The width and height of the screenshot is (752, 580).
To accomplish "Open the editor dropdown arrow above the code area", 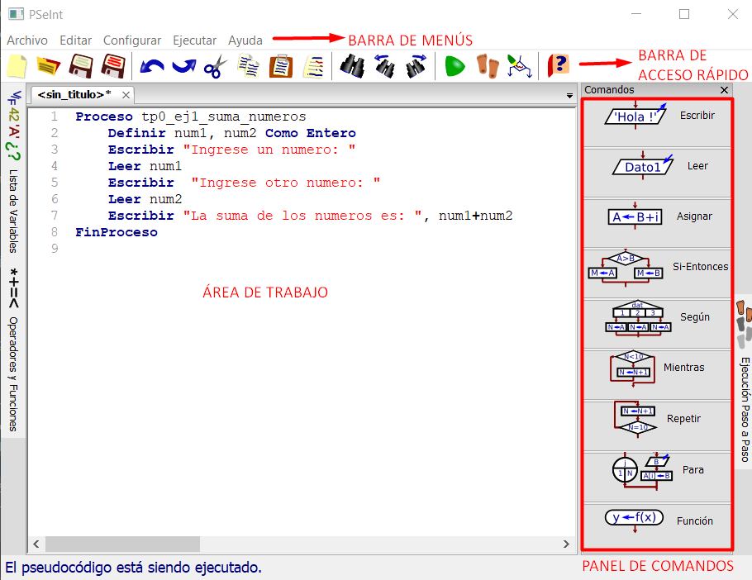I will click(x=569, y=95).
